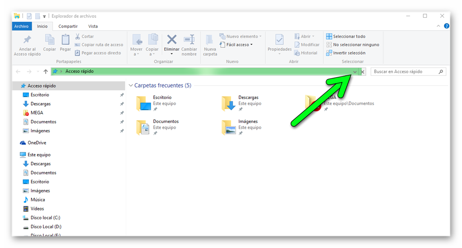The height and width of the screenshot is (248, 462).
Task: Click the search magnifier icon
Action: coord(441,71)
